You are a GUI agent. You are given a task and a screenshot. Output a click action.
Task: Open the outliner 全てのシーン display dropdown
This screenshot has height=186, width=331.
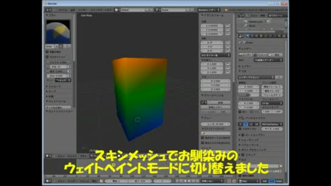pyautogui.click(x=277, y=15)
